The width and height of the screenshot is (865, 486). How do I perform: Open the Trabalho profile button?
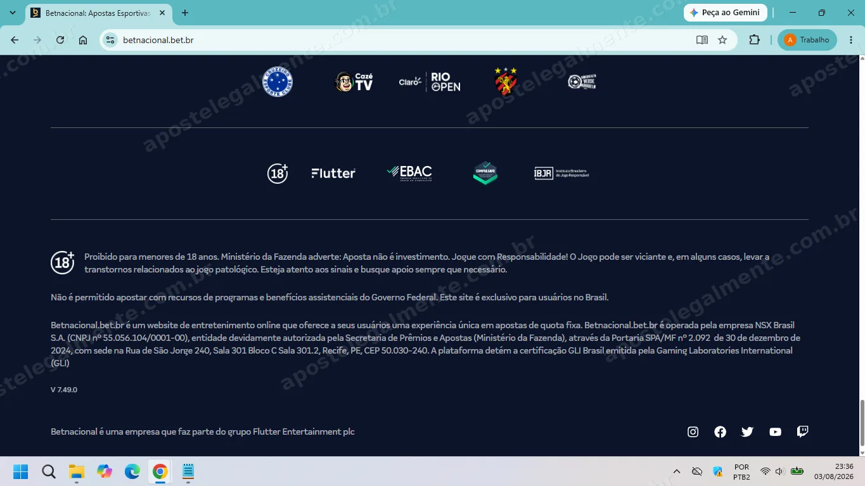click(807, 40)
